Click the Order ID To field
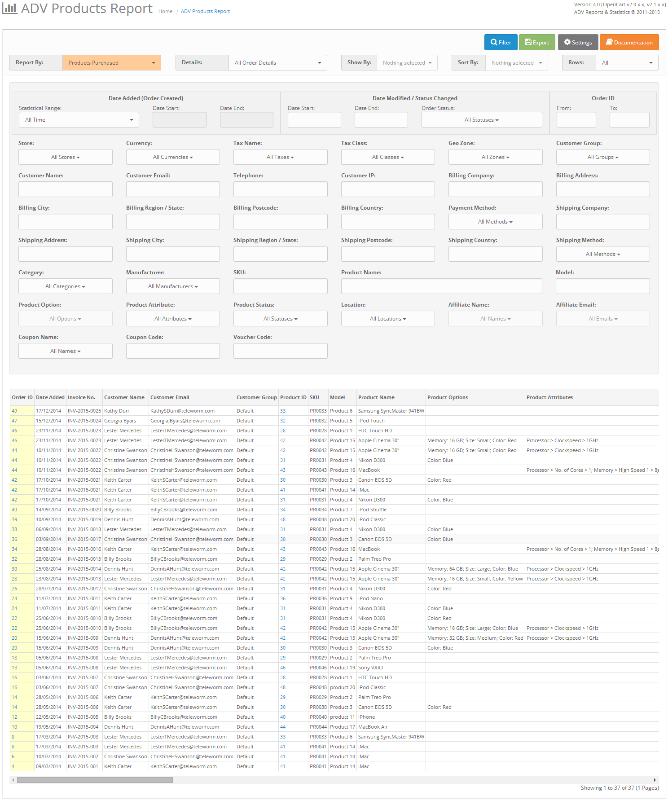 pyautogui.click(x=629, y=120)
